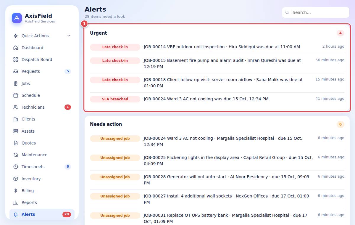Open JOB-00031 Replace OT UPS battery alert
Screen dimensions: 355x225
click(x=225, y=218)
